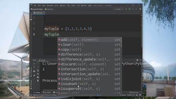Image resolution: width=176 pixels, height=99 pixels.
Task: Click the Python interpreter status bar entry
Action: (131, 95)
